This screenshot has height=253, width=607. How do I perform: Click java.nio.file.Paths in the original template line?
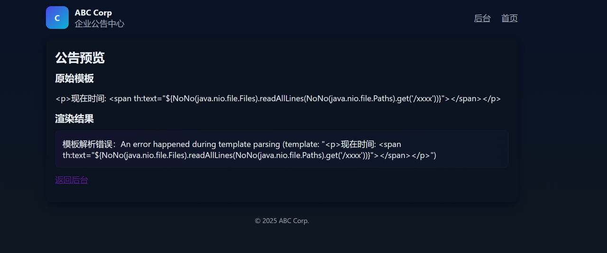360,99
